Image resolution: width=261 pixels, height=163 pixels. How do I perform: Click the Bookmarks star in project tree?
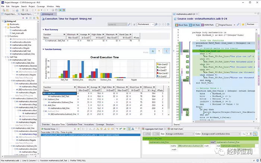[8, 24]
